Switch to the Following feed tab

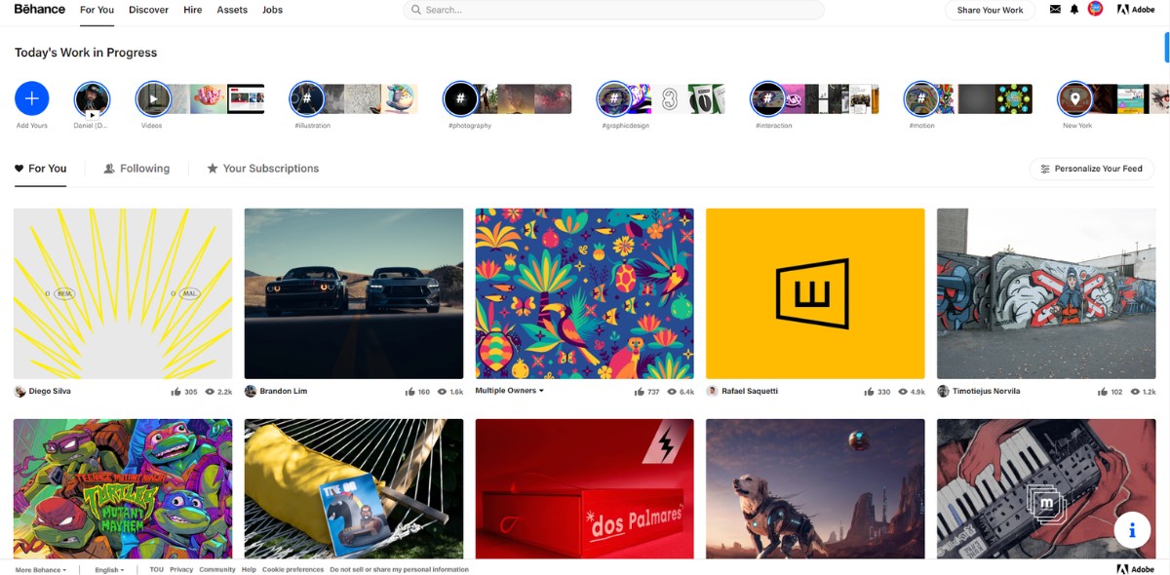click(x=144, y=168)
